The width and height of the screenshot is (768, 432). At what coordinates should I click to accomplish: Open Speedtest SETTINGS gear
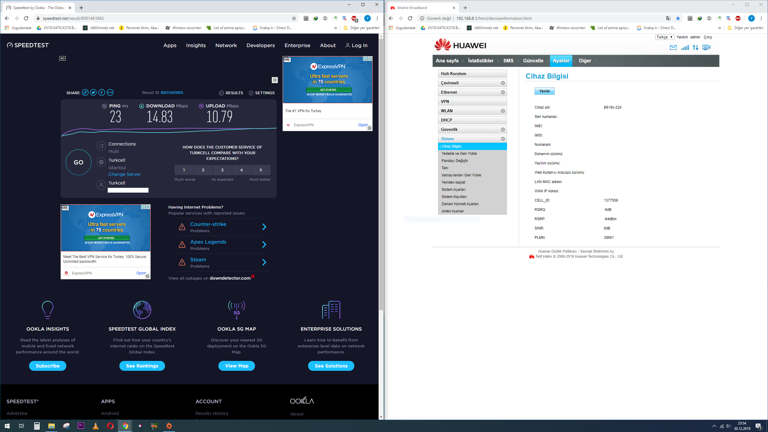coord(262,93)
